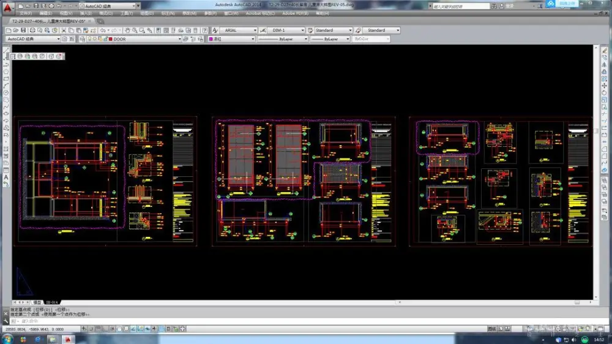612x344 pixels.
Task: Toggle the model/paper space button in the status bar
Action: click(492, 329)
